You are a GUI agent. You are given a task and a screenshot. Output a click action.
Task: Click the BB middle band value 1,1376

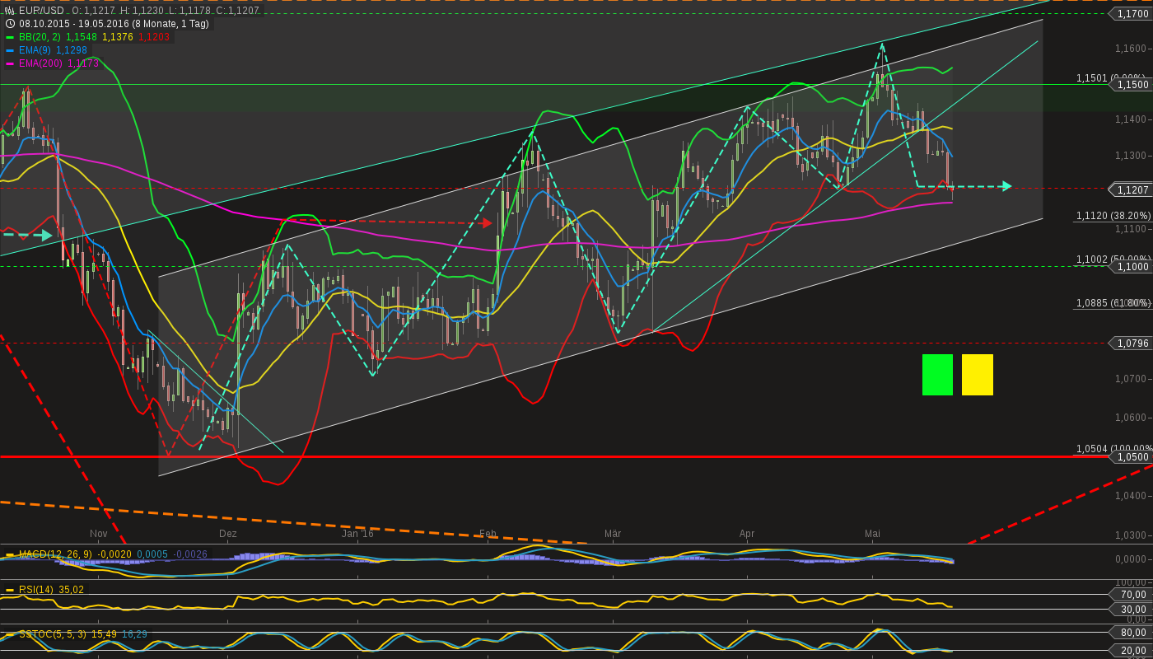coord(118,37)
